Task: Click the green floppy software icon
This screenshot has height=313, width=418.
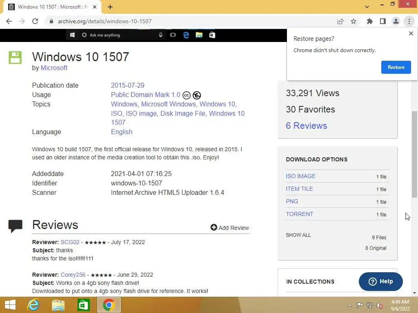Action: tap(15, 57)
